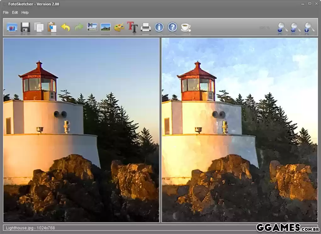This screenshot has width=321, height=234.
Task: Open the Help menu
Action: (x=25, y=13)
